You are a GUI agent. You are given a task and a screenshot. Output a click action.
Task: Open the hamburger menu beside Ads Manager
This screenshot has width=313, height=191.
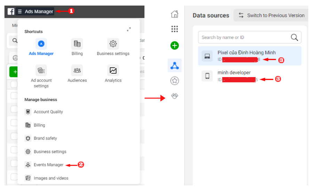[x=20, y=11]
